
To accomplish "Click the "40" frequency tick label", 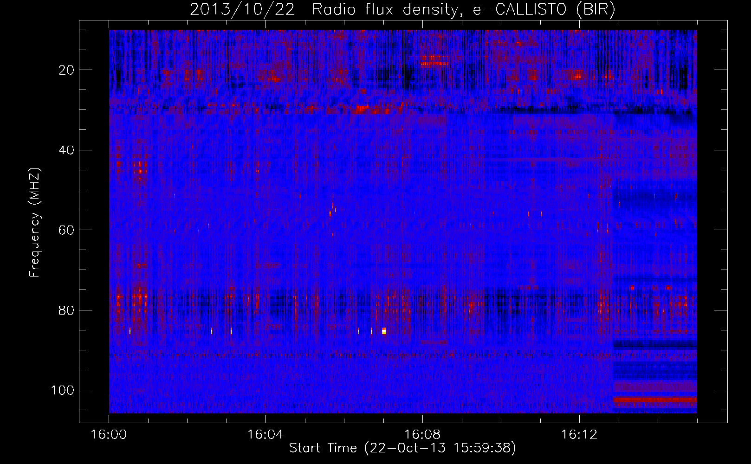I will click(66, 150).
